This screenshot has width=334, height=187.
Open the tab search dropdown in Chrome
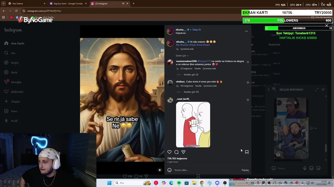[x=3, y=4]
